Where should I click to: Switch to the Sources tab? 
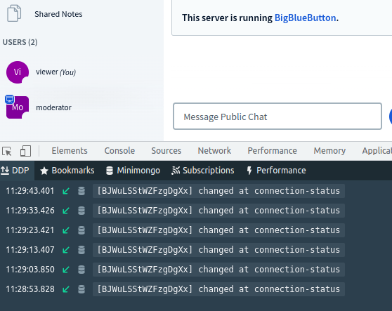pos(166,151)
